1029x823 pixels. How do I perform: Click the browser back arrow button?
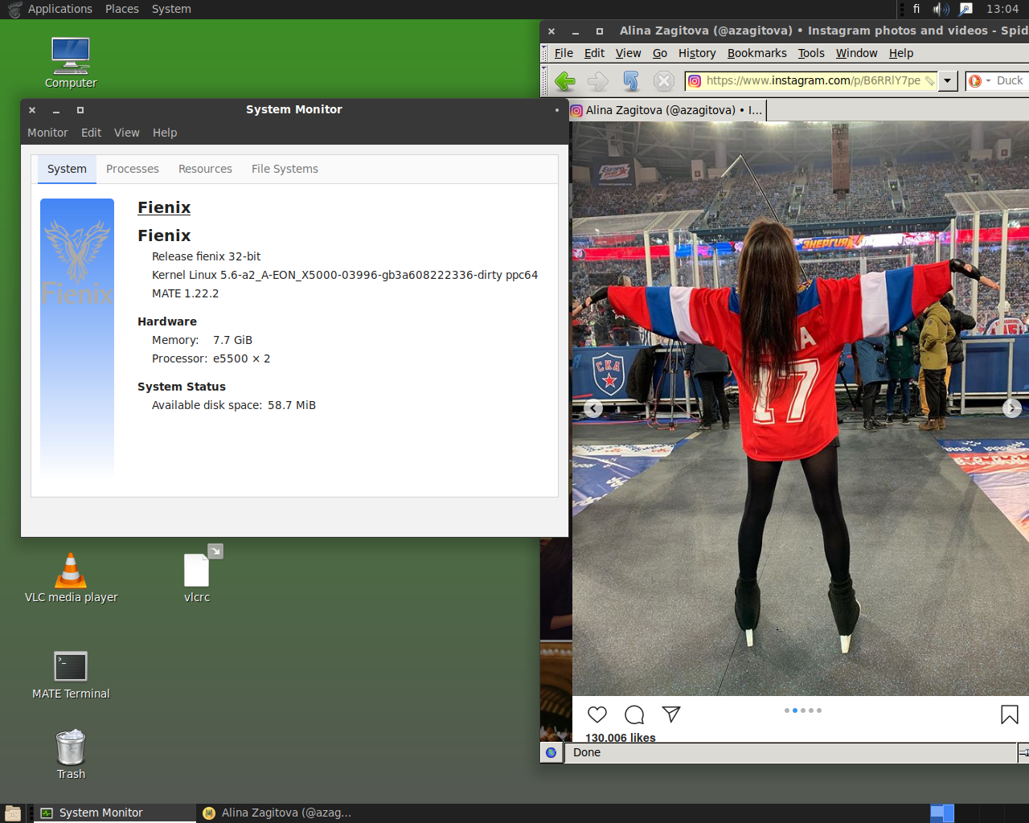coord(565,81)
